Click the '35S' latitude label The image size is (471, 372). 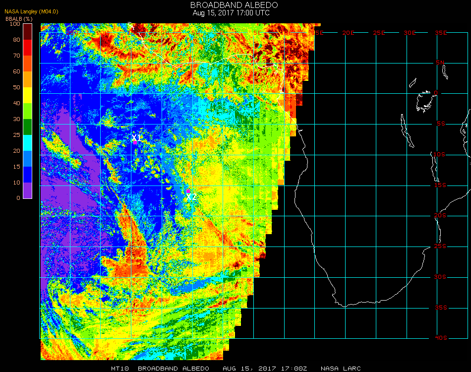pos(441,308)
